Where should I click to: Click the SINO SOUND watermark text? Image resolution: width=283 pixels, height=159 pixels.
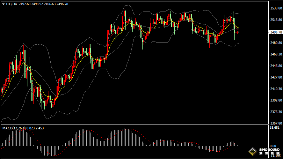(270, 150)
